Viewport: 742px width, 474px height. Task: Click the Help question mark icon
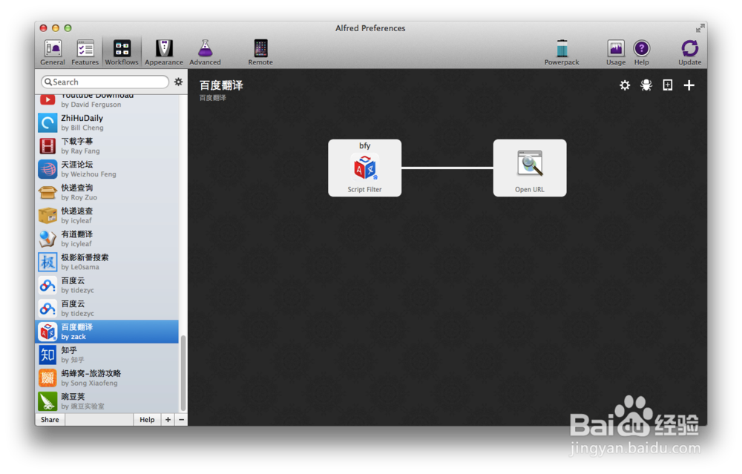[642, 52]
